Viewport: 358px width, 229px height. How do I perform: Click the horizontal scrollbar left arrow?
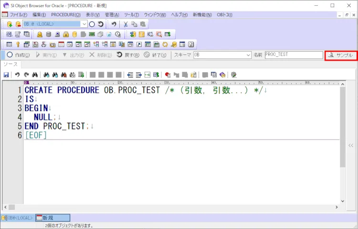[x=5, y=207]
